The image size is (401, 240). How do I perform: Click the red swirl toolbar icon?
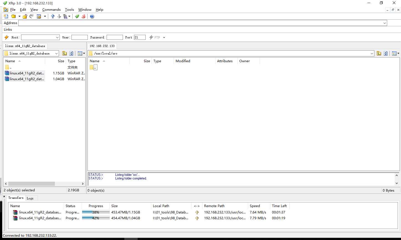[83, 16]
